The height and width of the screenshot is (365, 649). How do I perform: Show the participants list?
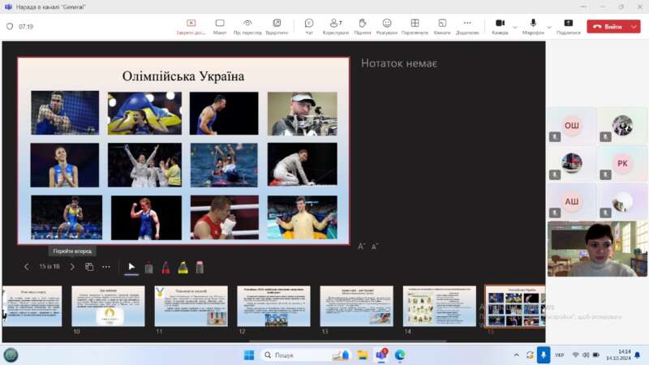(x=335, y=26)
